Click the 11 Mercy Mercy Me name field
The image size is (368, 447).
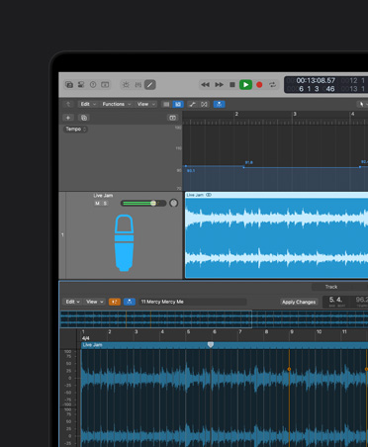193,302
